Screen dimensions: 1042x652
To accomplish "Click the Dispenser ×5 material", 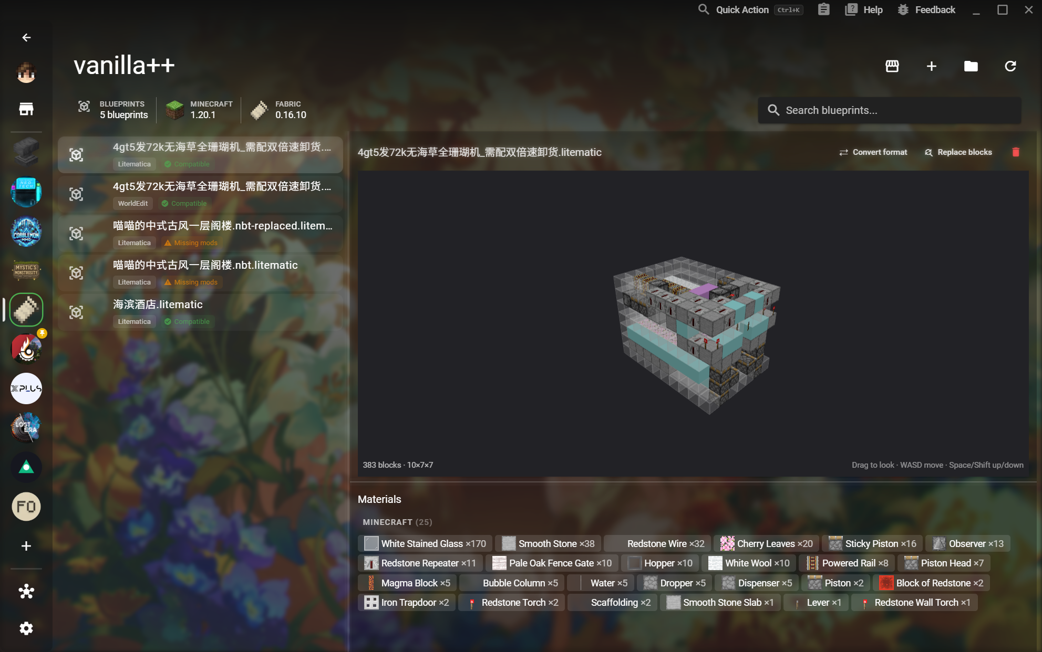I will tap(757, 583).
